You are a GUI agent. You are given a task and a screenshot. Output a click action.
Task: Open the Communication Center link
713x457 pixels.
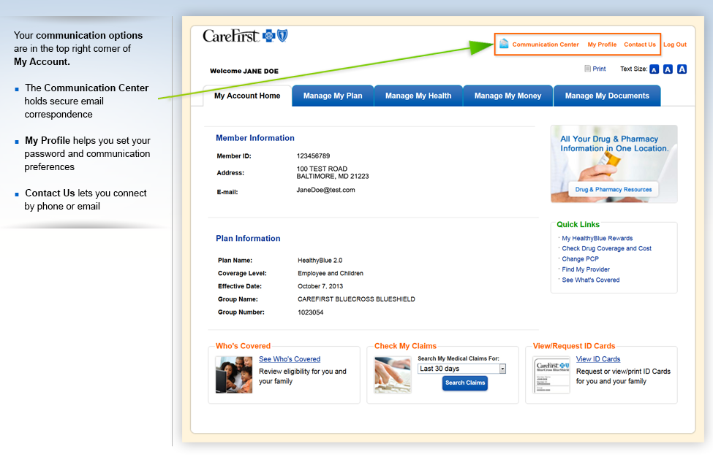pyautogui.click(x=546, y=45)
